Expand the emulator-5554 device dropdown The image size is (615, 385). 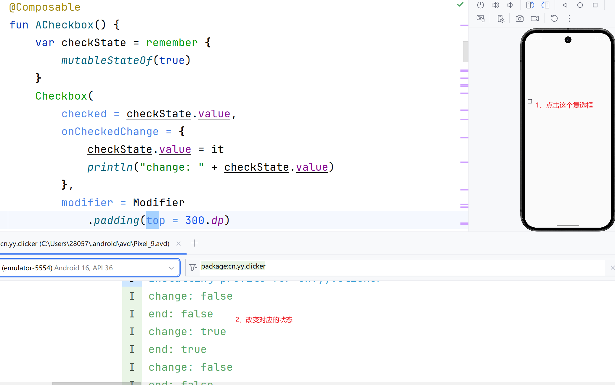click(171, 268)
